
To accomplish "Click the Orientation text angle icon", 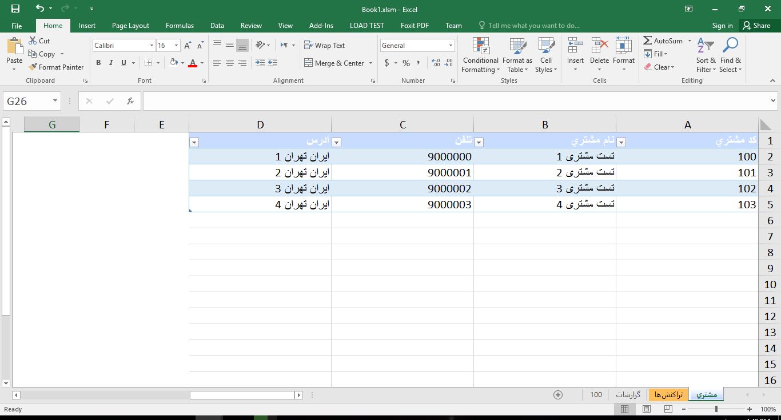I will pos(260,45).
